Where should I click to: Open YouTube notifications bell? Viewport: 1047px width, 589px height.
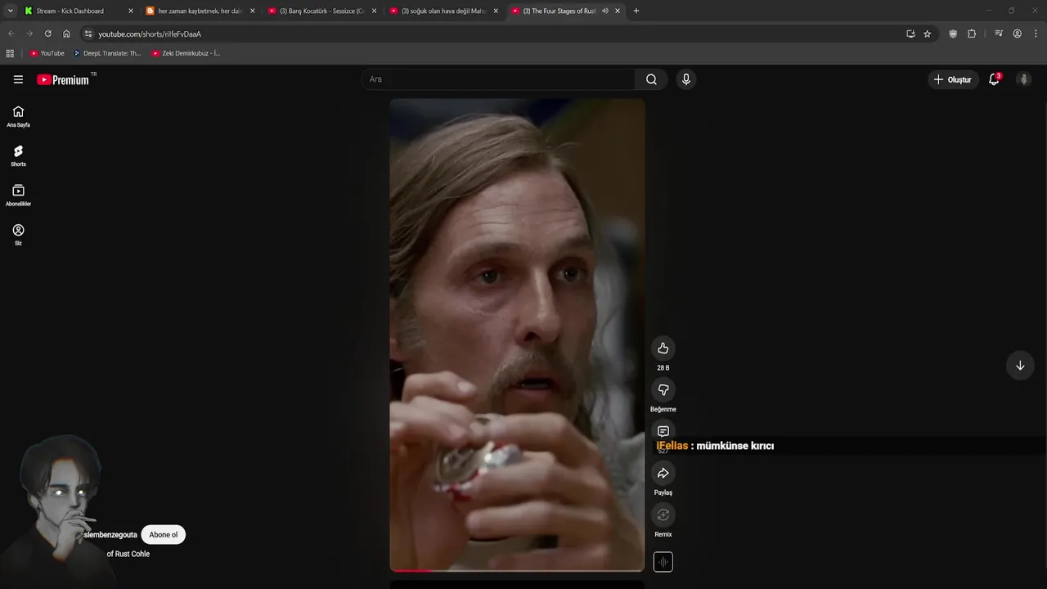(x=994, y=79)
